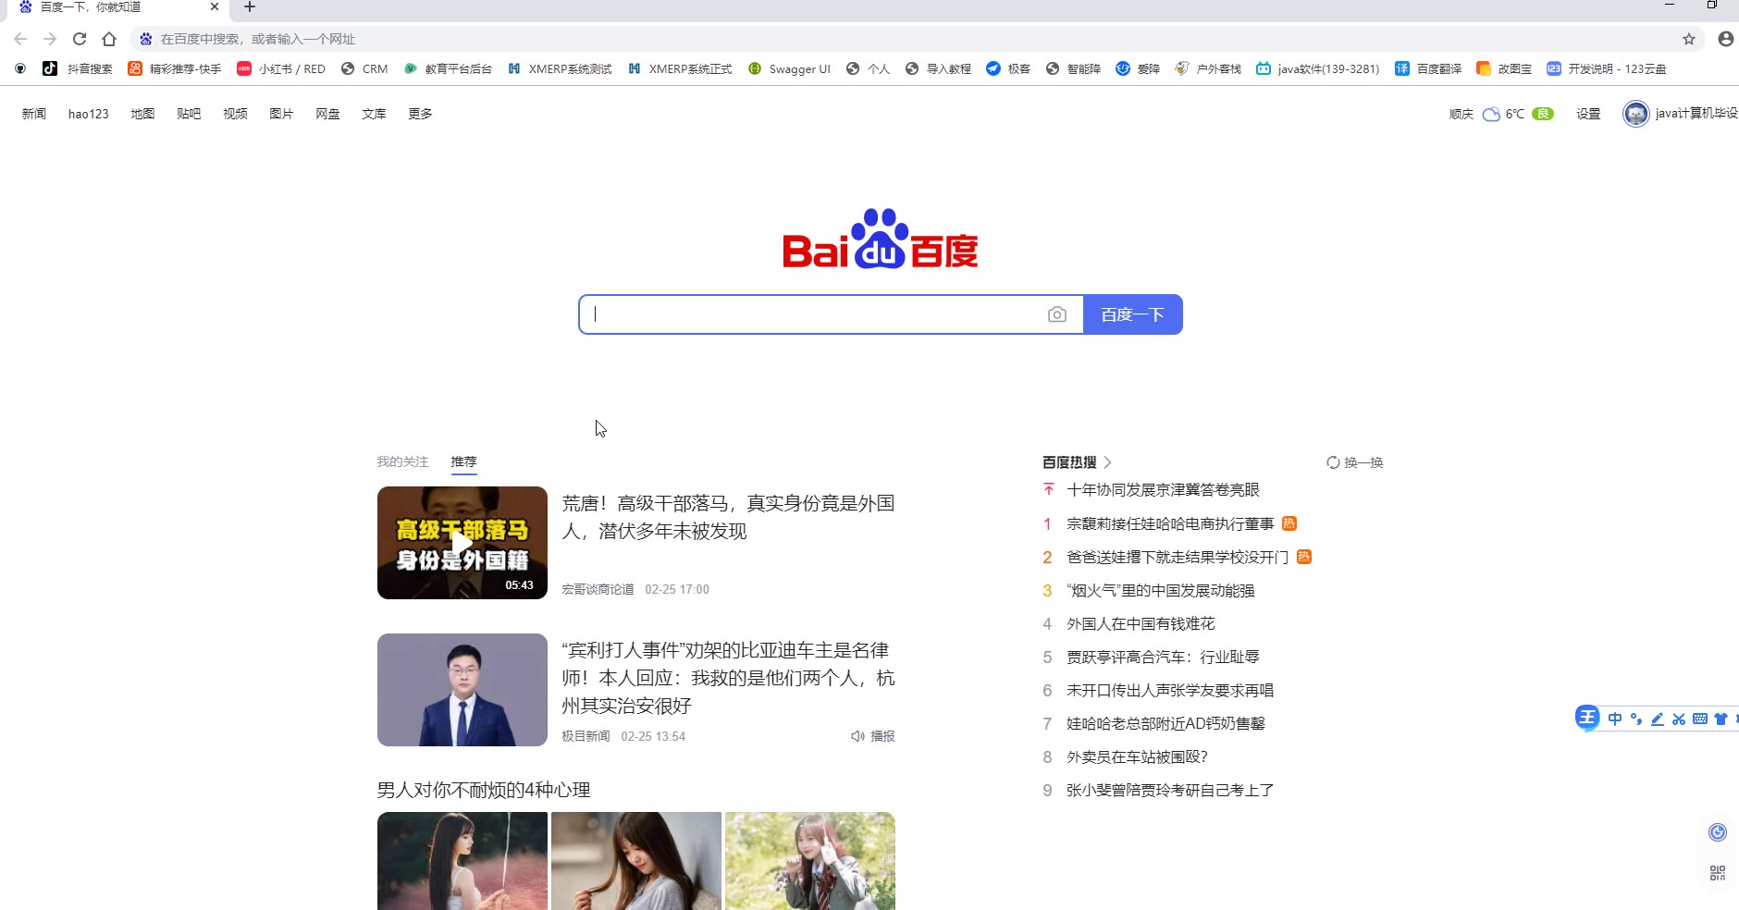Open the Swagger UI bookmark

[789, 68]
